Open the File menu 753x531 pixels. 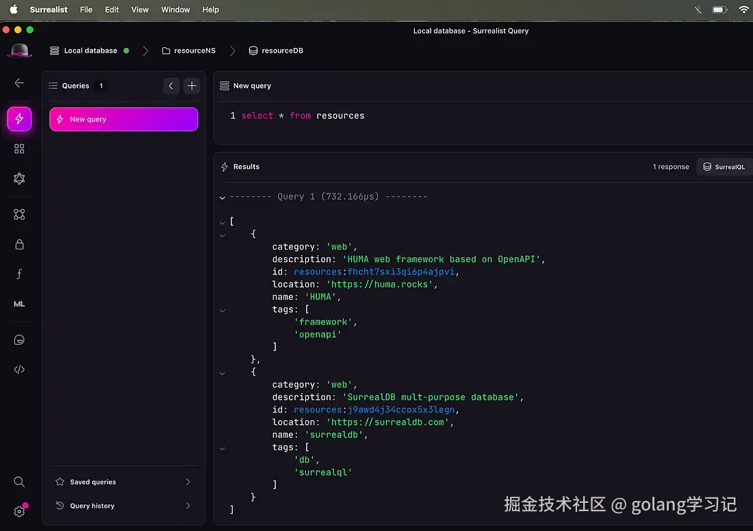pos(86,10)
